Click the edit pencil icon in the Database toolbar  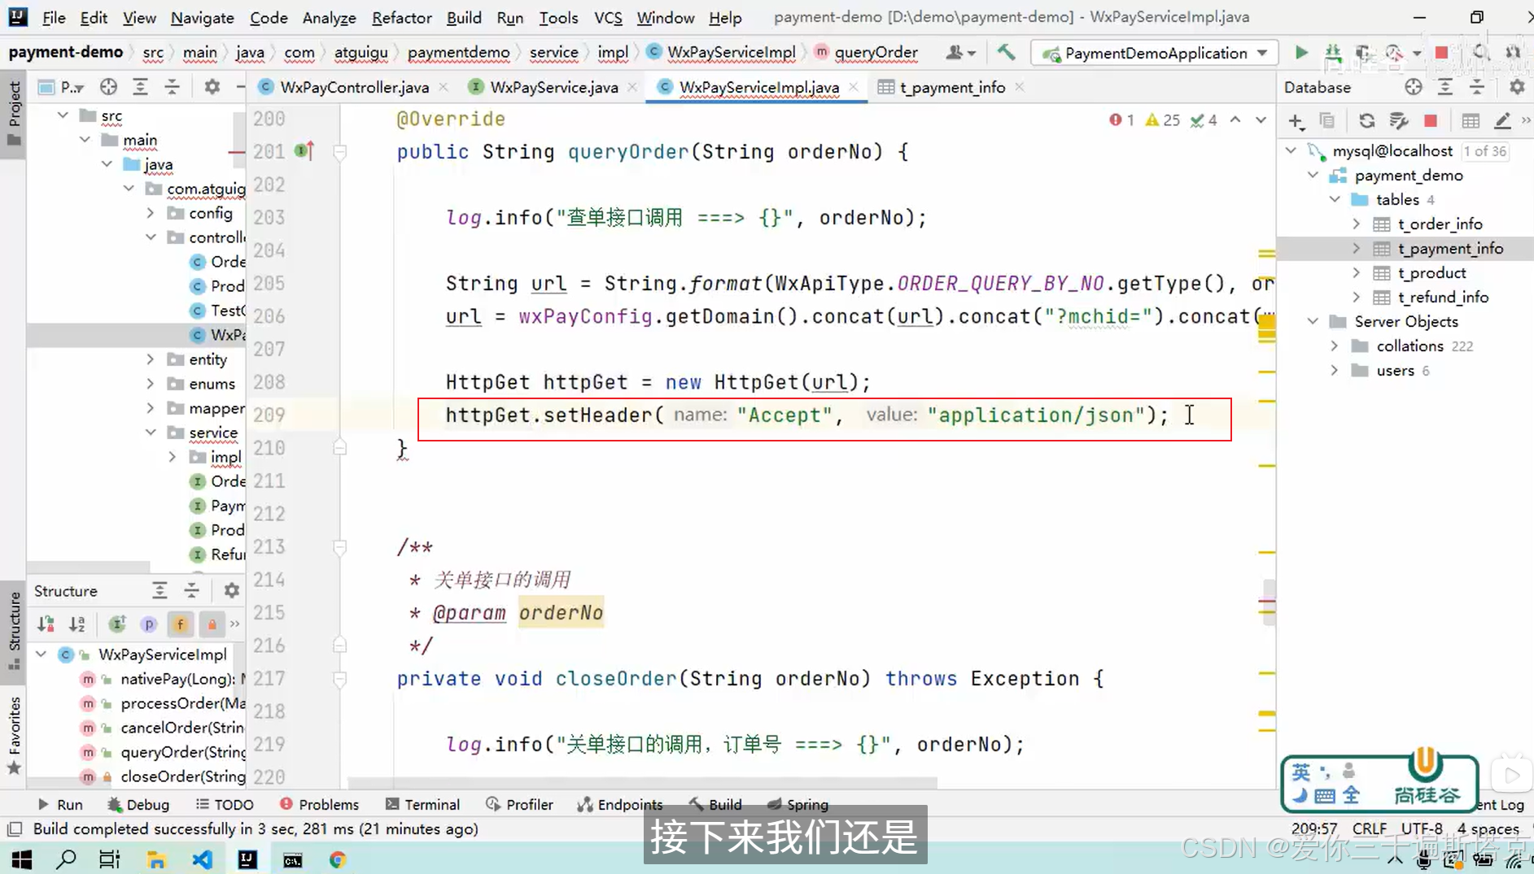[x=1502, y=121]
